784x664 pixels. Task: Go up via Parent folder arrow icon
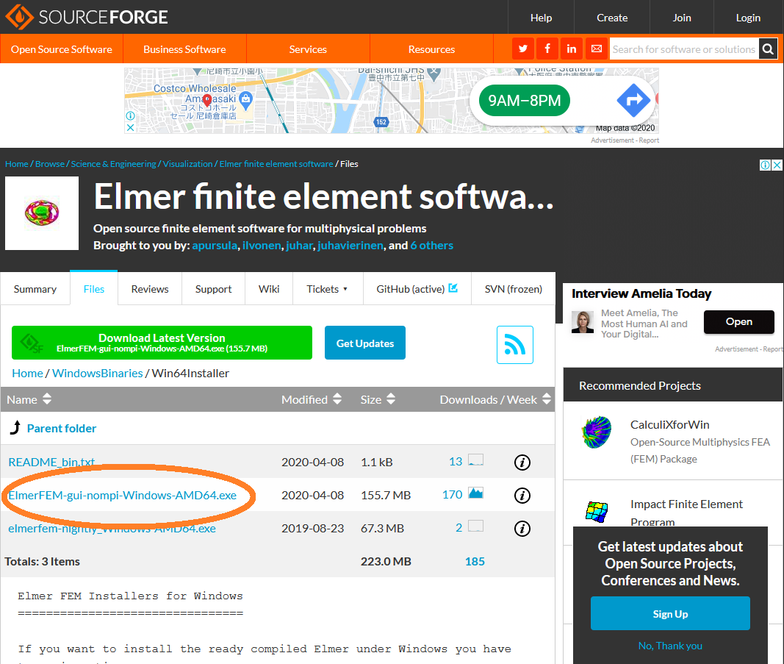(x=15, y=427)
